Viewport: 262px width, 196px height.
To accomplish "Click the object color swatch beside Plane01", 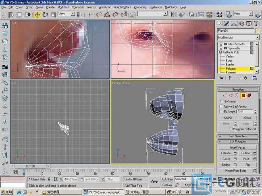I will coord(257,31).
